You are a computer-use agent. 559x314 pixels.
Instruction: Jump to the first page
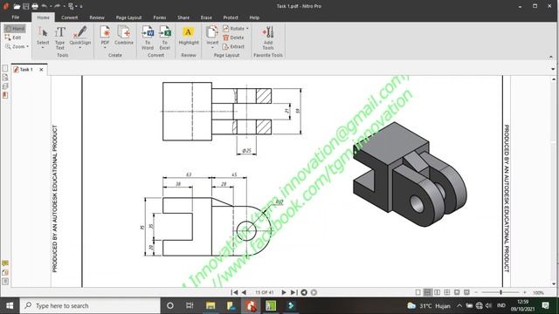(235, 292)
